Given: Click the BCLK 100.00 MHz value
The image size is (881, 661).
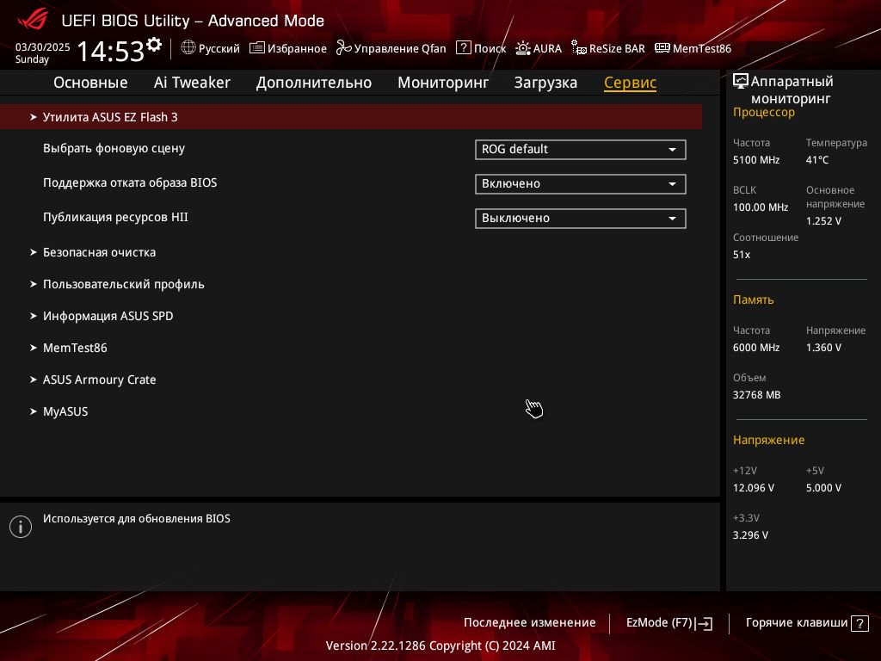Looking at the screenshot, I should click(x=761, y=207).
